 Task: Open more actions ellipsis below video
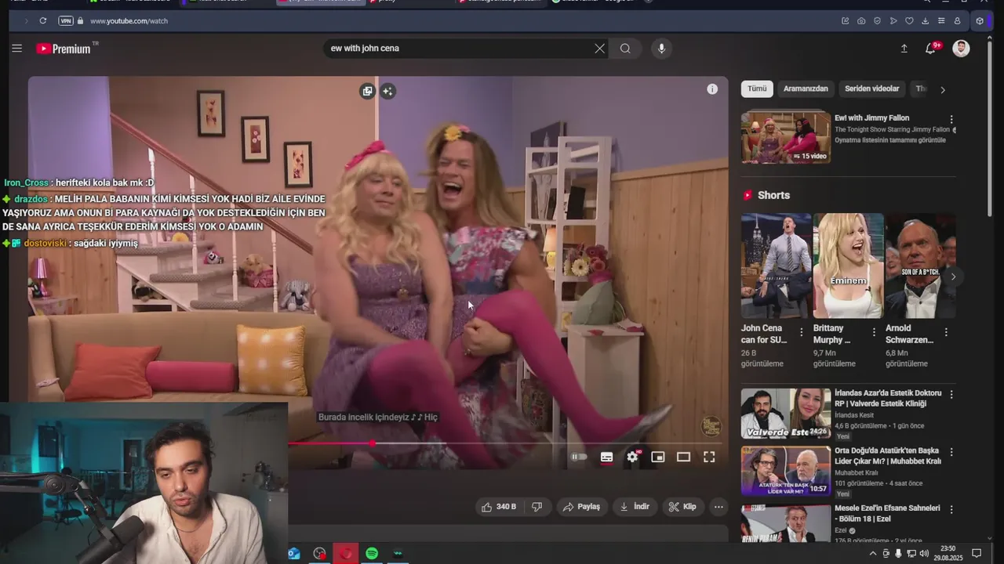718,507
